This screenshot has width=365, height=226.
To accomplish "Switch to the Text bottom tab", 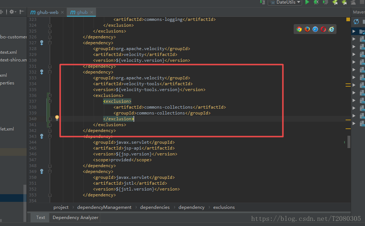I will click(41, 217).
